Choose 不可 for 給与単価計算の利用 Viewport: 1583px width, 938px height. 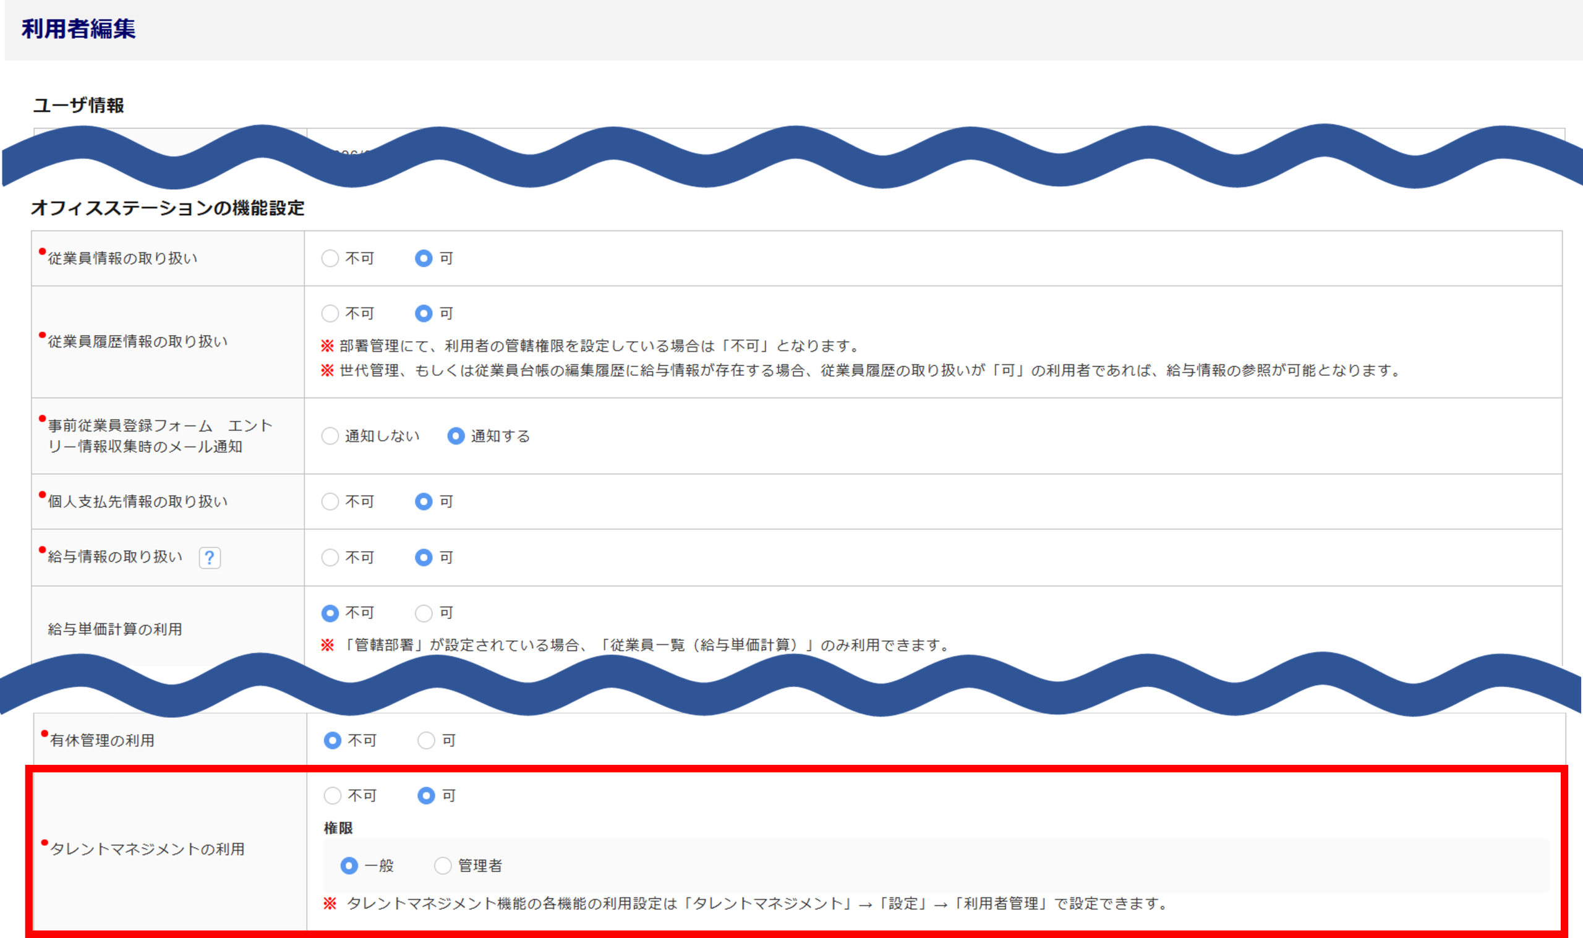[330, 613]
